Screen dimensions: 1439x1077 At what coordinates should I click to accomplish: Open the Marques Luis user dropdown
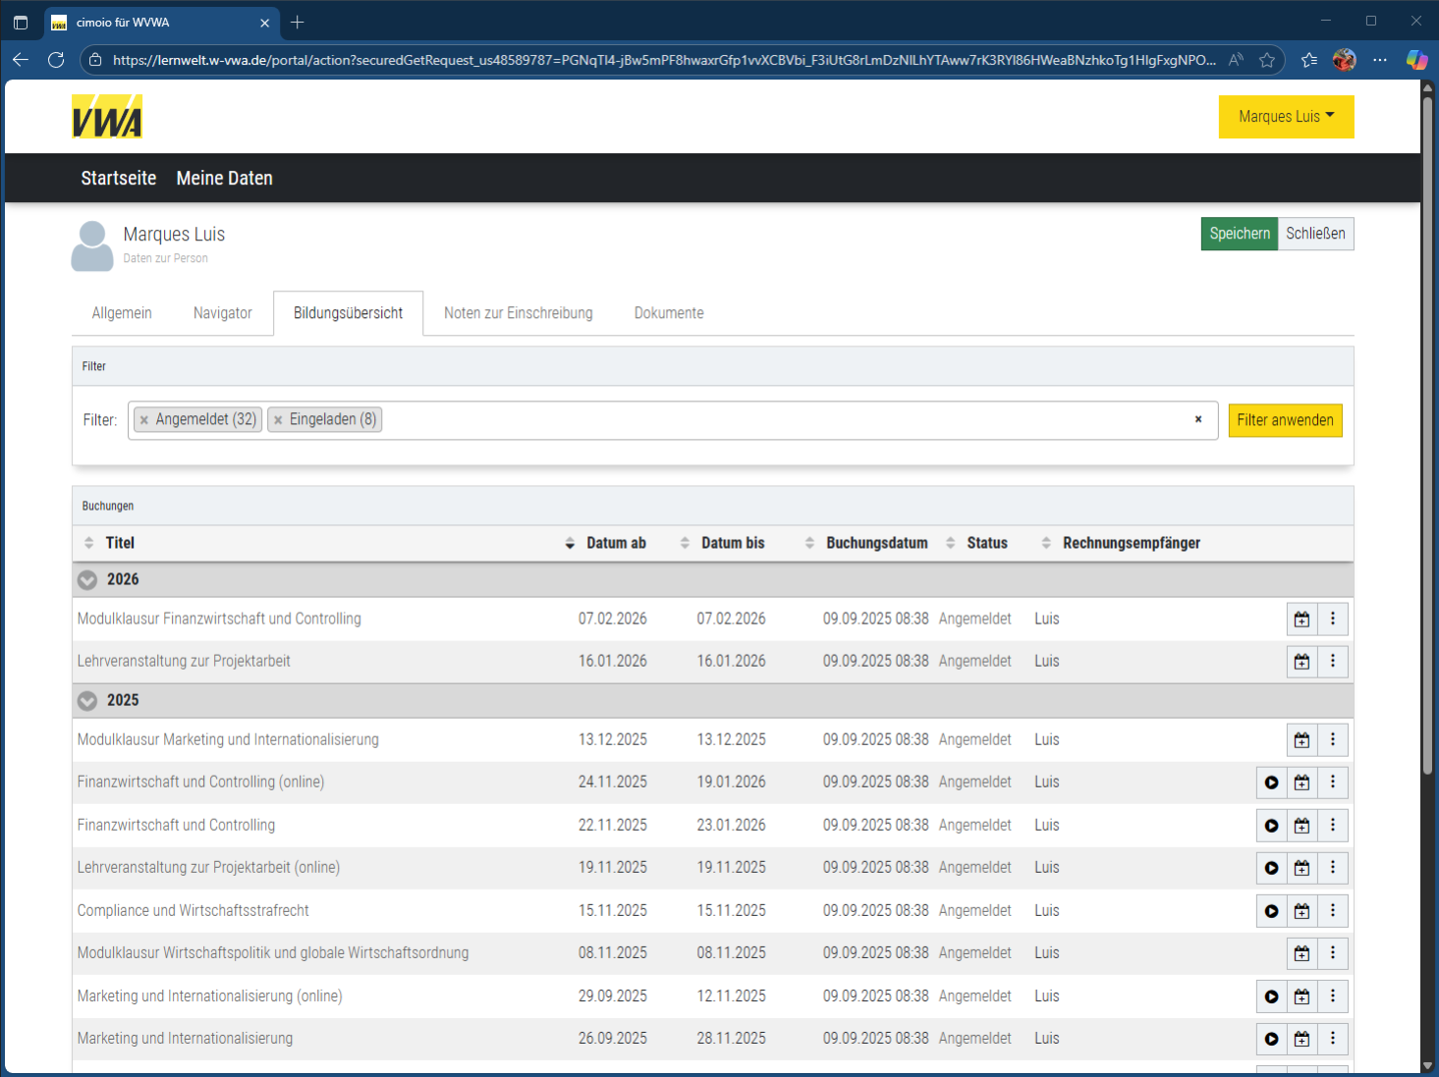click(1285, 117)
